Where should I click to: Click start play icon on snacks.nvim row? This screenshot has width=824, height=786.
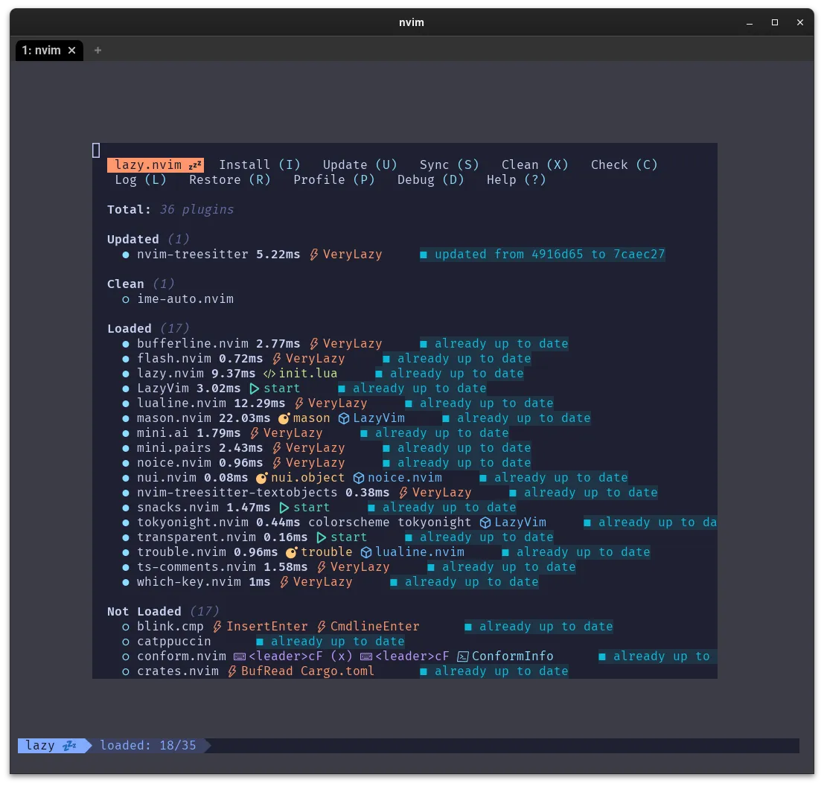tap(284, 508)
